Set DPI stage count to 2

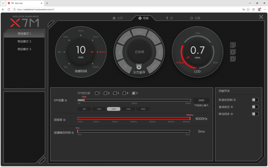(x=106, y=93)
